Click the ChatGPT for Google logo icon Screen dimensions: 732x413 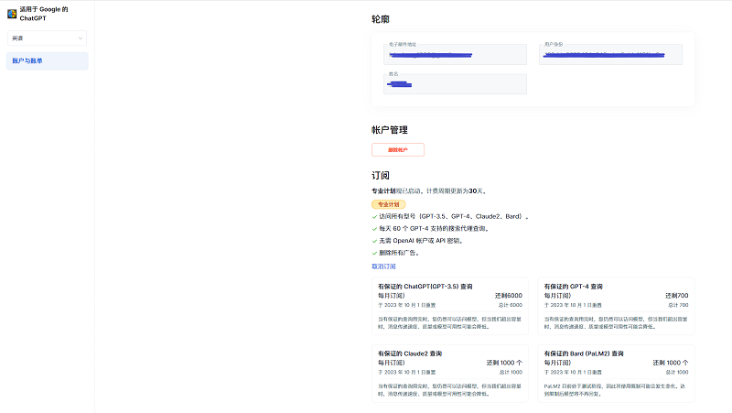point(12,14)
